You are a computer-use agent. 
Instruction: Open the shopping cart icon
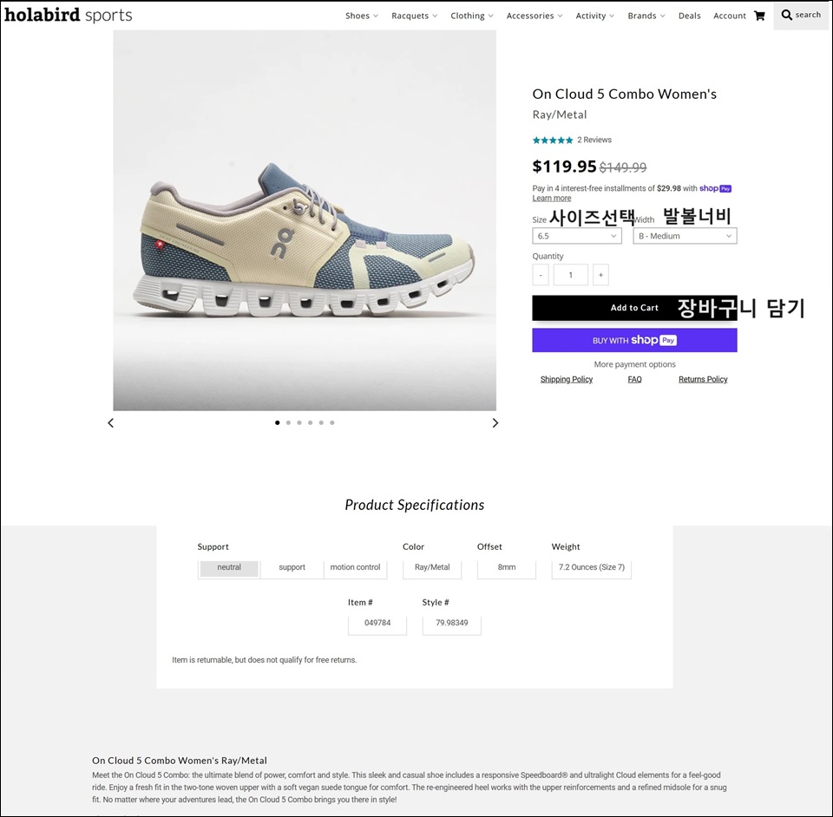tap(759, 16)
